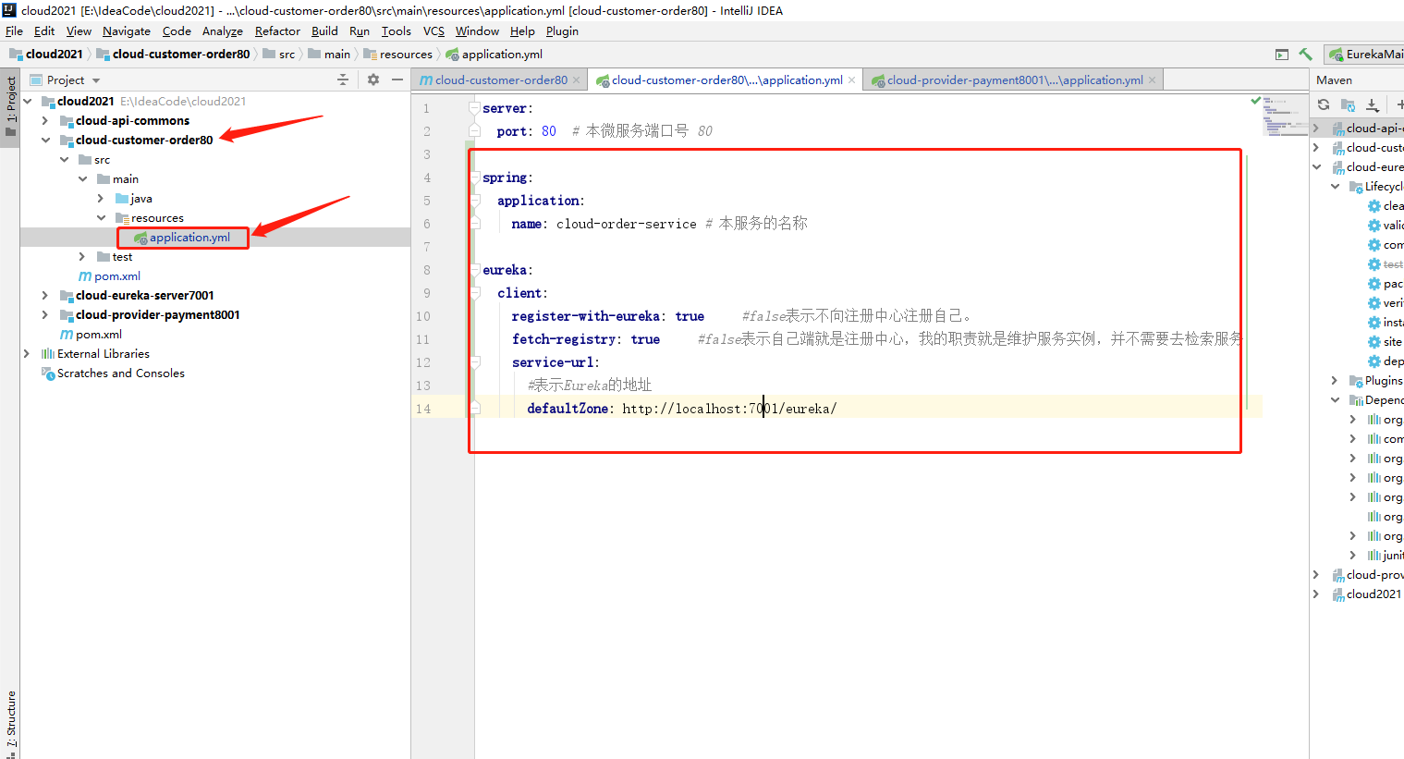Select pom.xml under cloud-customer-order80
This screenshot has width=1404, height=759.
(109, 276)
